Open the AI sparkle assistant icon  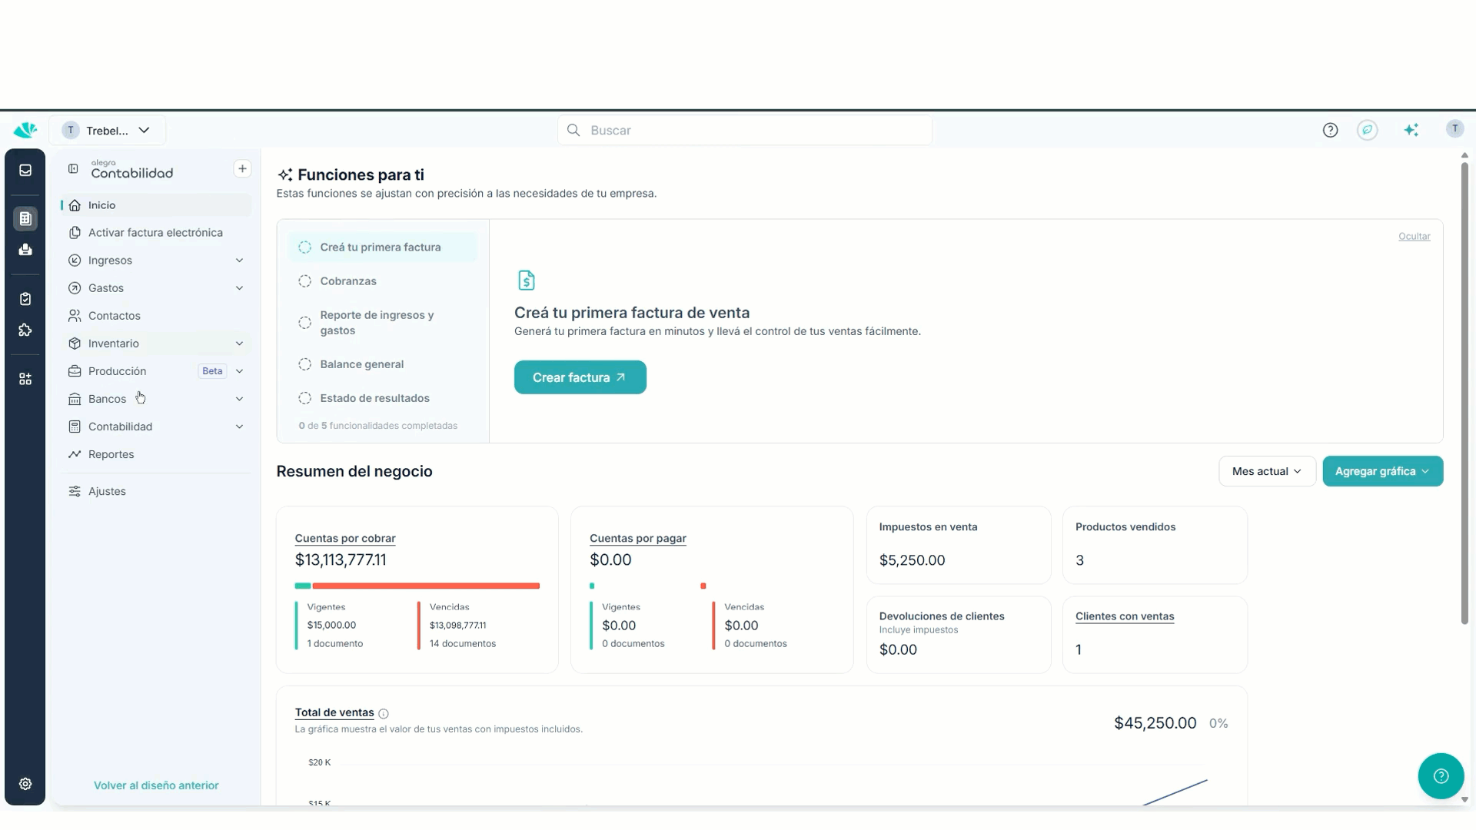tap(1411, 130)
